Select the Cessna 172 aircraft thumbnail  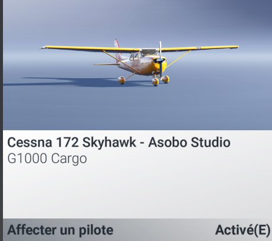coord(137,65)
